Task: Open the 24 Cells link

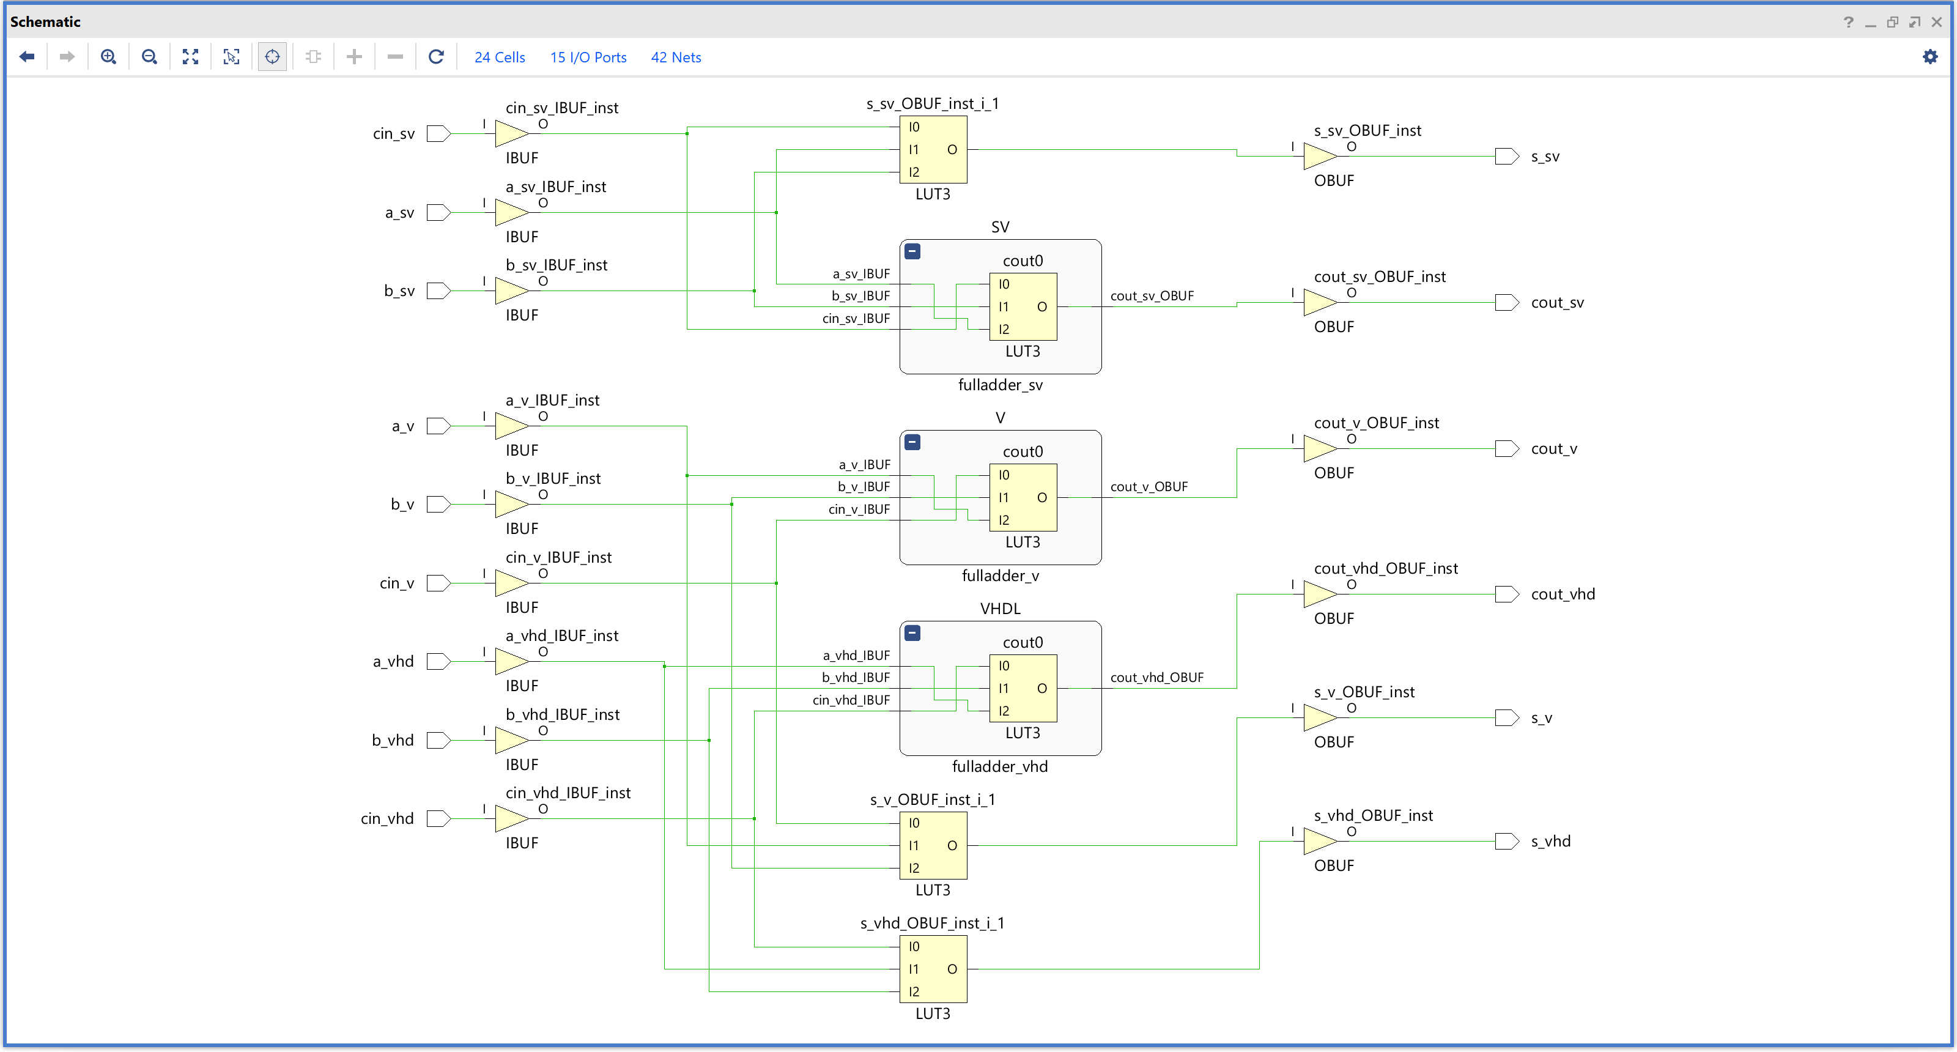Action: pyautogui.click(x=499, y=57)
